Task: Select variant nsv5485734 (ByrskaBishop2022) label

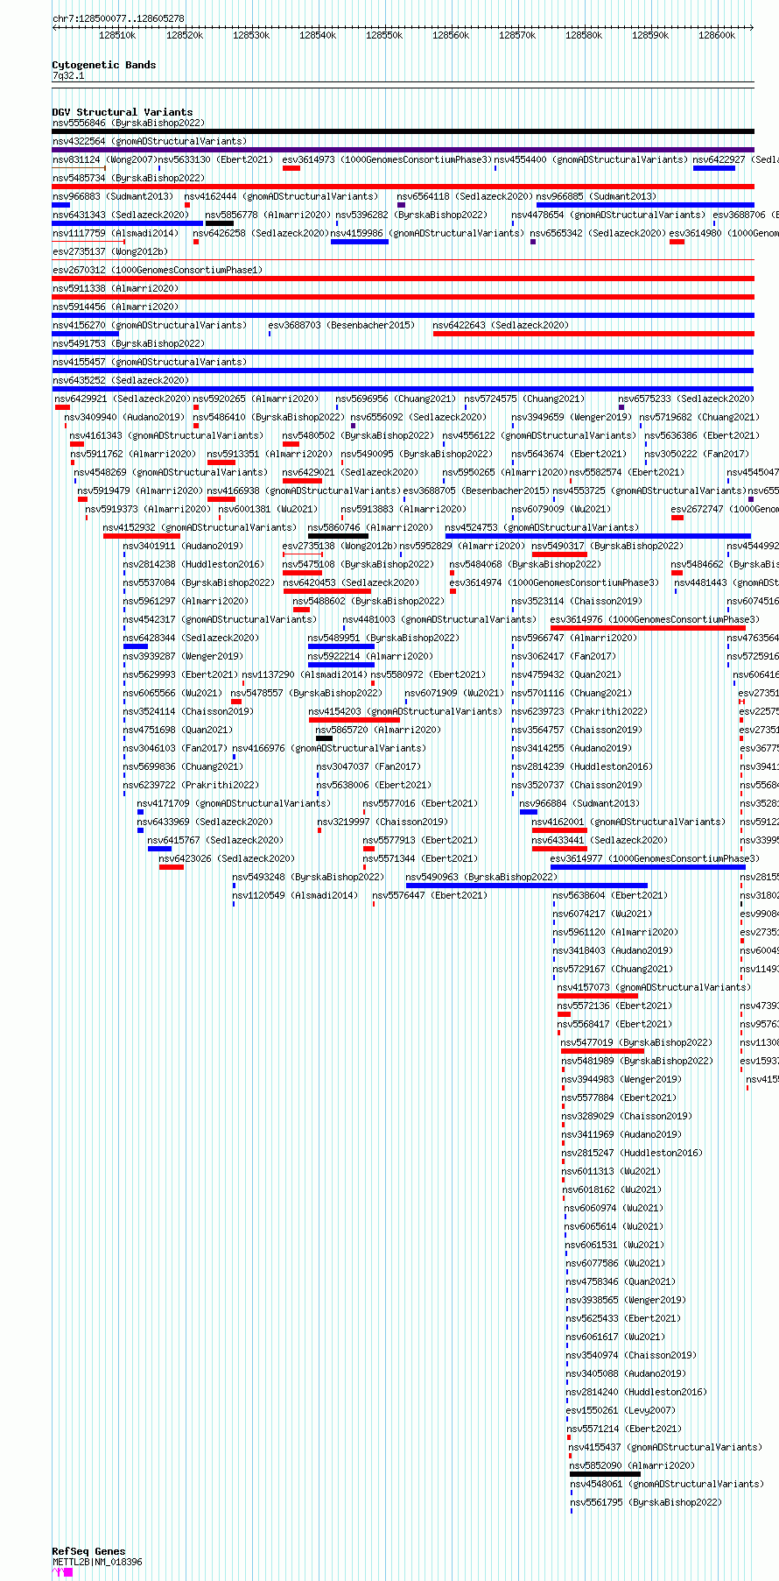Action: click(x=129, y=178)
